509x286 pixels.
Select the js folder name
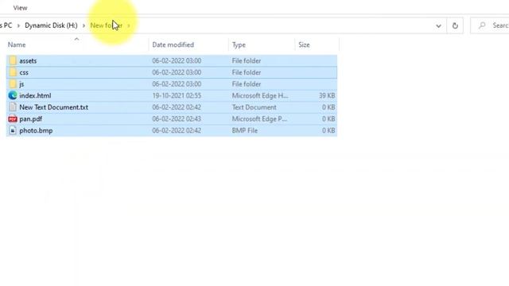pyautogui.click(x=21, y=84)
